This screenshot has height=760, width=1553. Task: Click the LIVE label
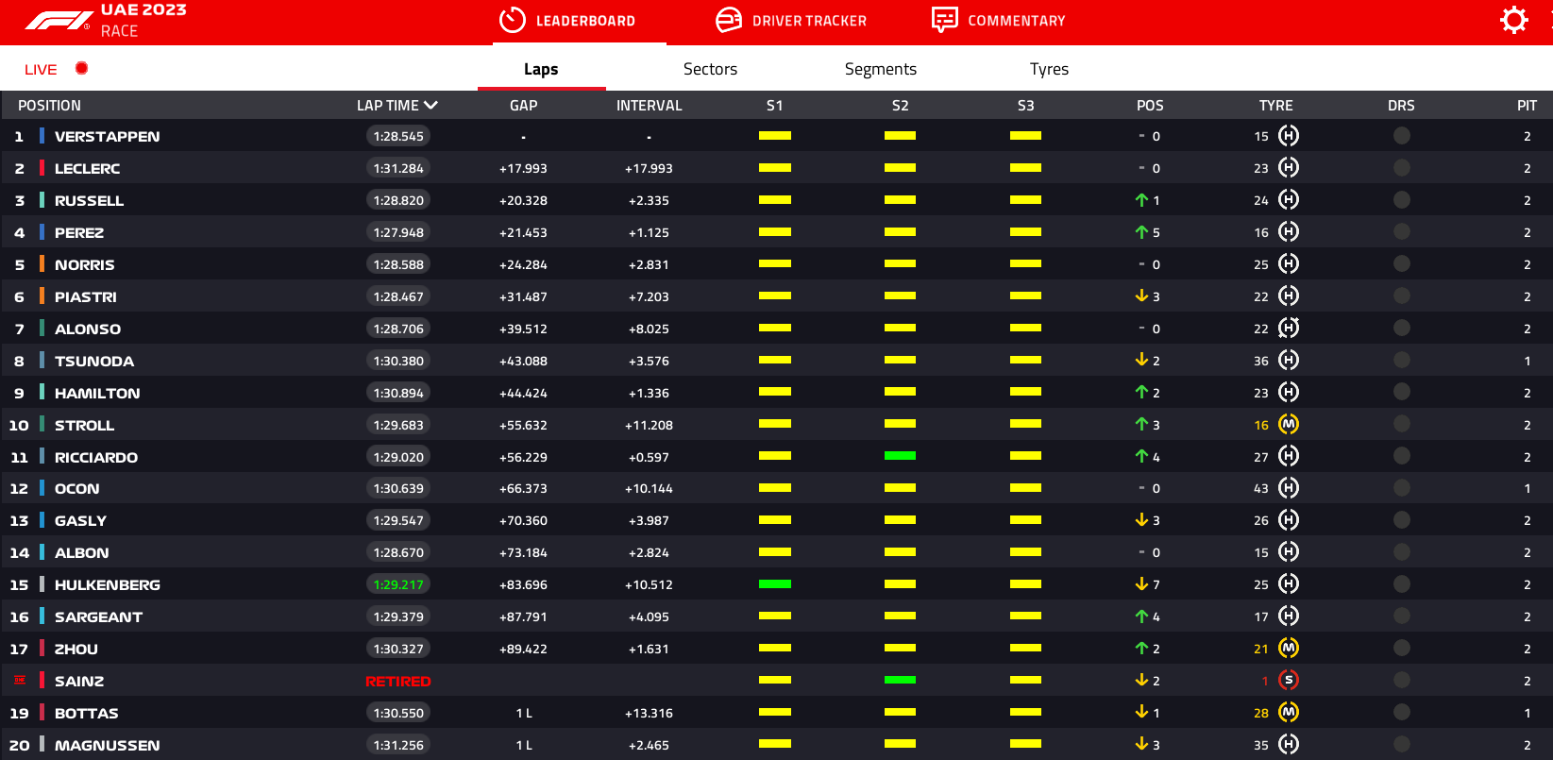pyautogui.click(x=41, y=69)
